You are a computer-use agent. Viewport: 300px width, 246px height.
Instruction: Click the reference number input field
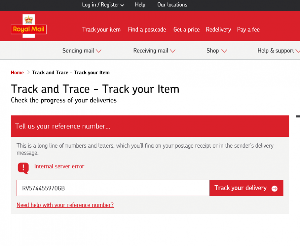click(113, 188)
